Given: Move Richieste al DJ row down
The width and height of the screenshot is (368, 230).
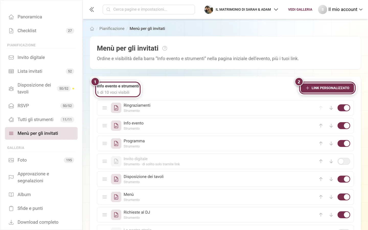Looking at the screenshot, I should [x=331, y=215].
